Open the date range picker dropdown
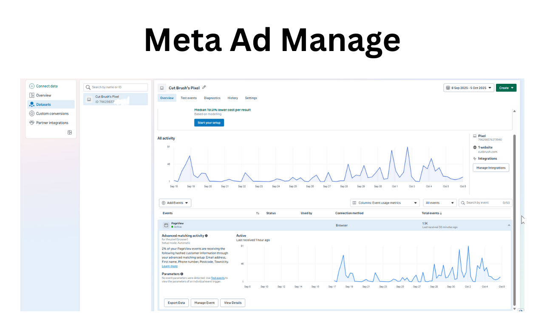544x327 pixels. pyautogui.click(x=468, y=88)
